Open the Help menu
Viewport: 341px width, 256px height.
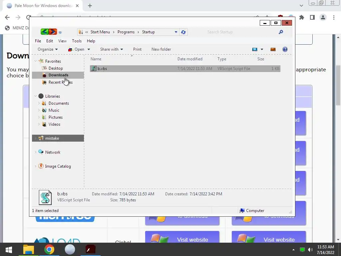(x=91, y=41)
